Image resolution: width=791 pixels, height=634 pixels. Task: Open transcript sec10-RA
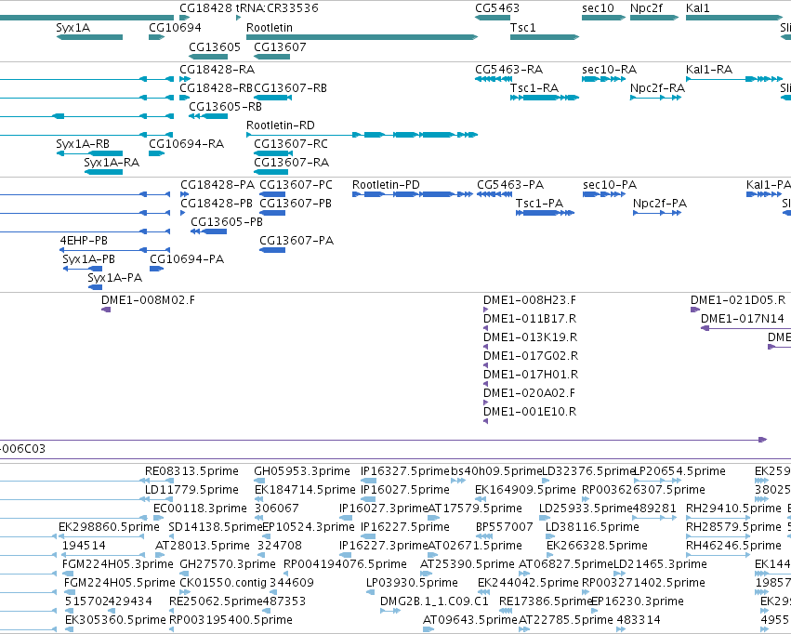(609, 69)
